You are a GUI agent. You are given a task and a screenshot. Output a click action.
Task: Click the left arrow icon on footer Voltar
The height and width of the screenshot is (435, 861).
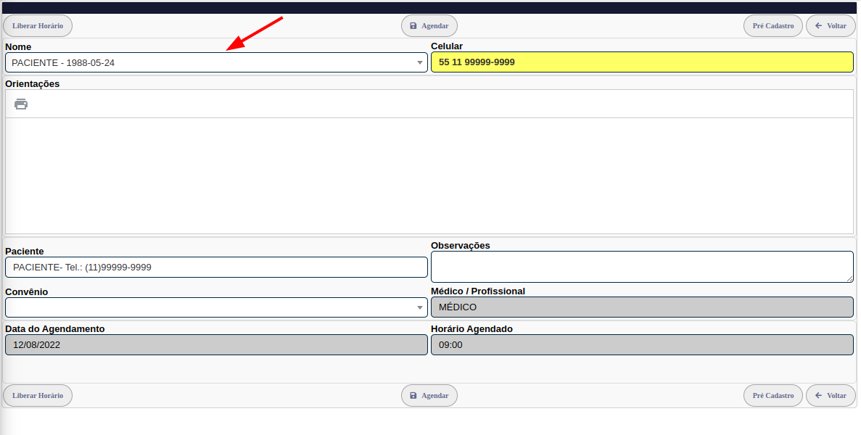coord(819,396)
